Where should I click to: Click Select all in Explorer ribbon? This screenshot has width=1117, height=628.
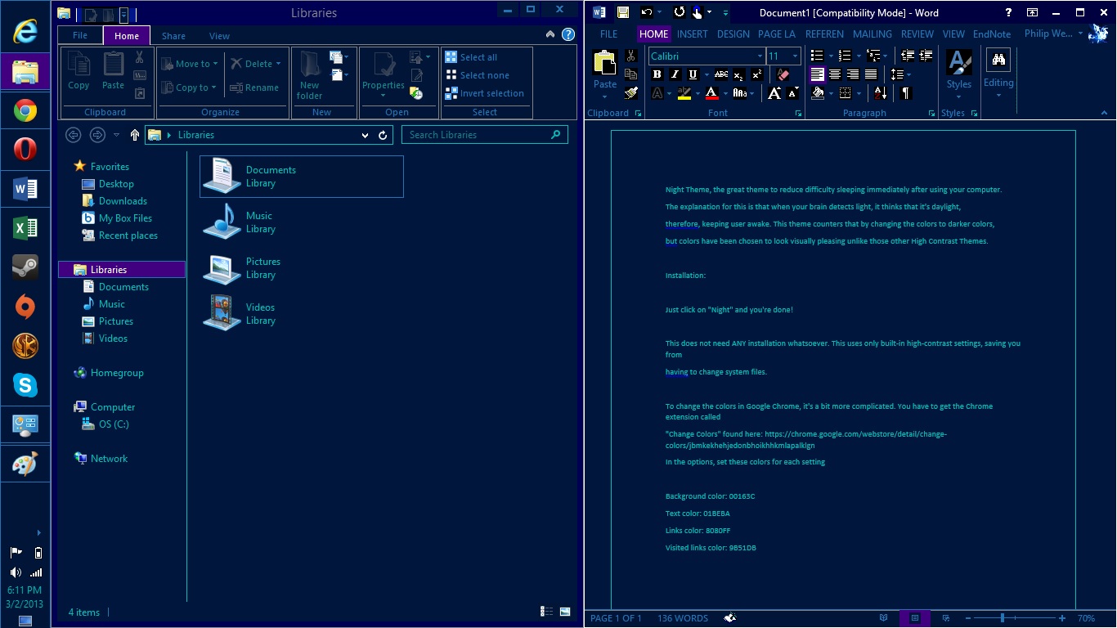[472, 57]
